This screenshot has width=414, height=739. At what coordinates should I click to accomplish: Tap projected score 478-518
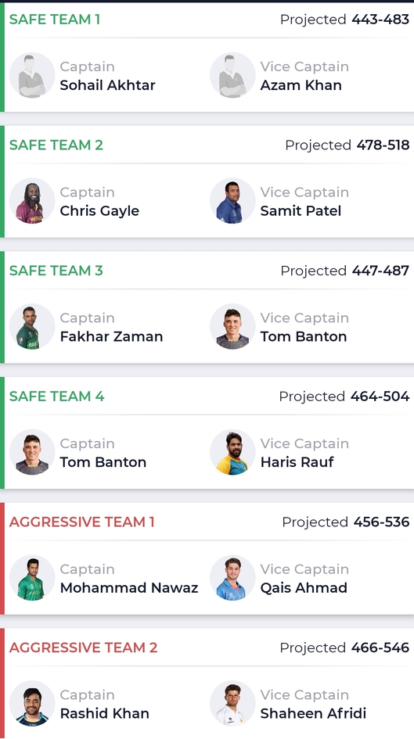point(383,145)
